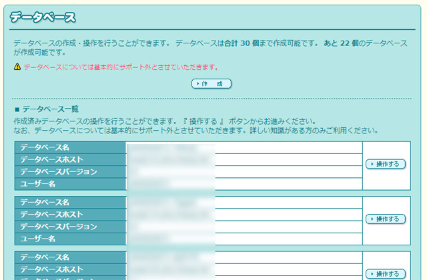This screenshot has width=427, height=280.
Task: Click ユーザー名 label in first database table
Action: [x=38, y=184]
